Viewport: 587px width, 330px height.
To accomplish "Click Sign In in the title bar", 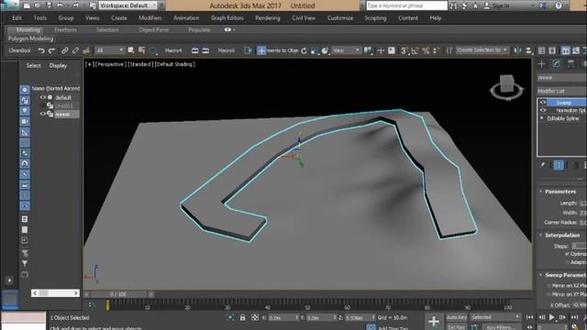I will (501, 5).
